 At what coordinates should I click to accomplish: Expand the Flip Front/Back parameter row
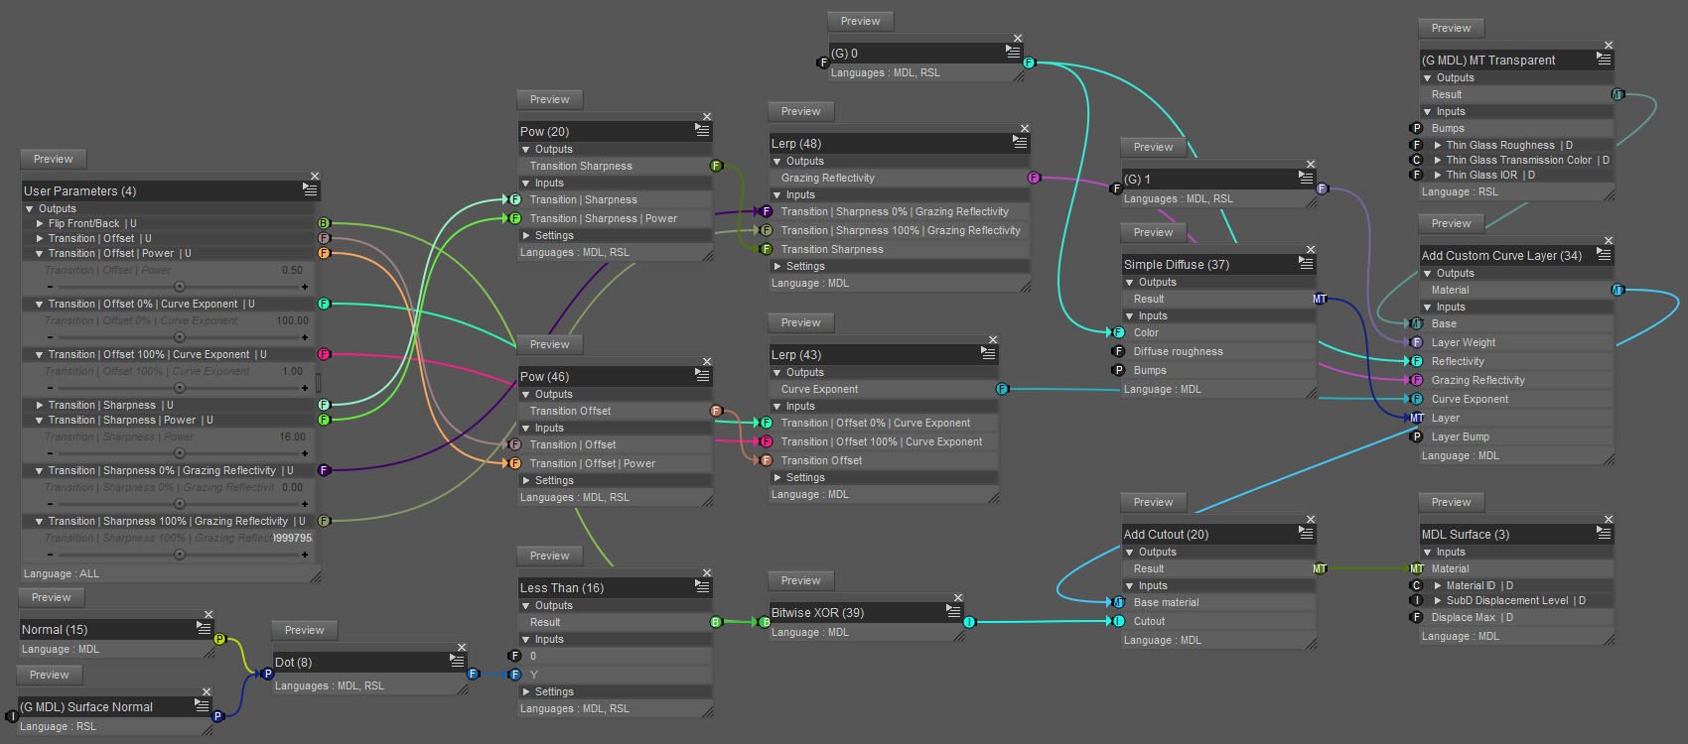[x=40, y=224]
